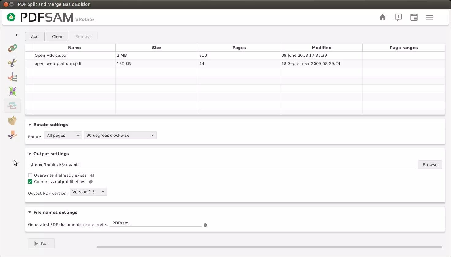Viewport: 451px width, 257px height.
Task: Sort table by Name column header
Action: pos(75,48)
